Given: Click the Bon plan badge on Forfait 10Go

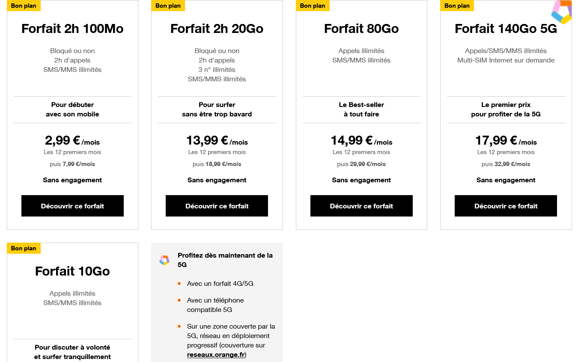Looking at the screenshot, I should click(x=24, y=248).
